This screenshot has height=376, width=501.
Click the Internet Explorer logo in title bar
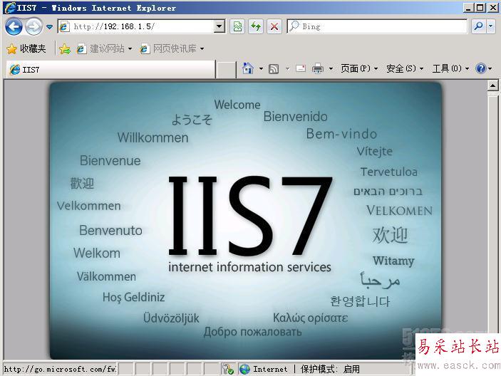pyautogui.click(x=10, y=8)
